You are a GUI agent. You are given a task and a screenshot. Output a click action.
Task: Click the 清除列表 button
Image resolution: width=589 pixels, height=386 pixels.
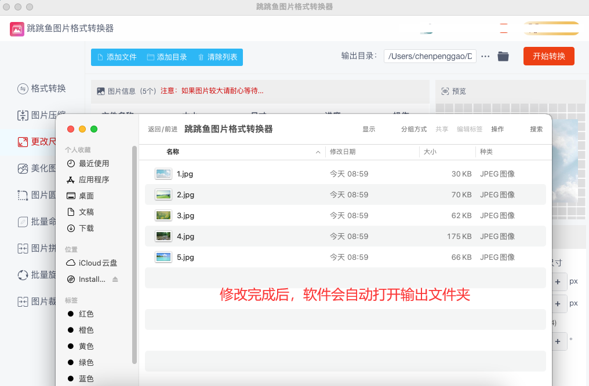pos(217,57)
